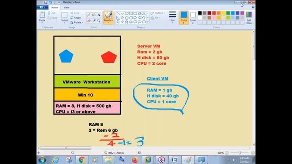Pick the red color swatch
Screen dimensions: 292x164
(214, 13)
